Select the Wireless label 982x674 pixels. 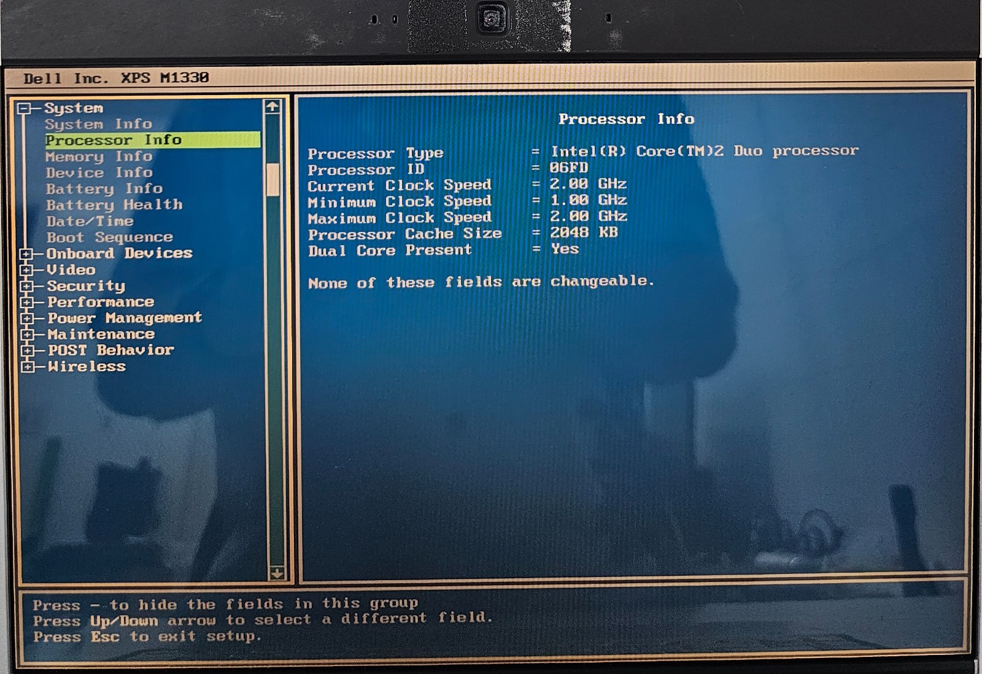pyautogui.click(x=87, y=366)
